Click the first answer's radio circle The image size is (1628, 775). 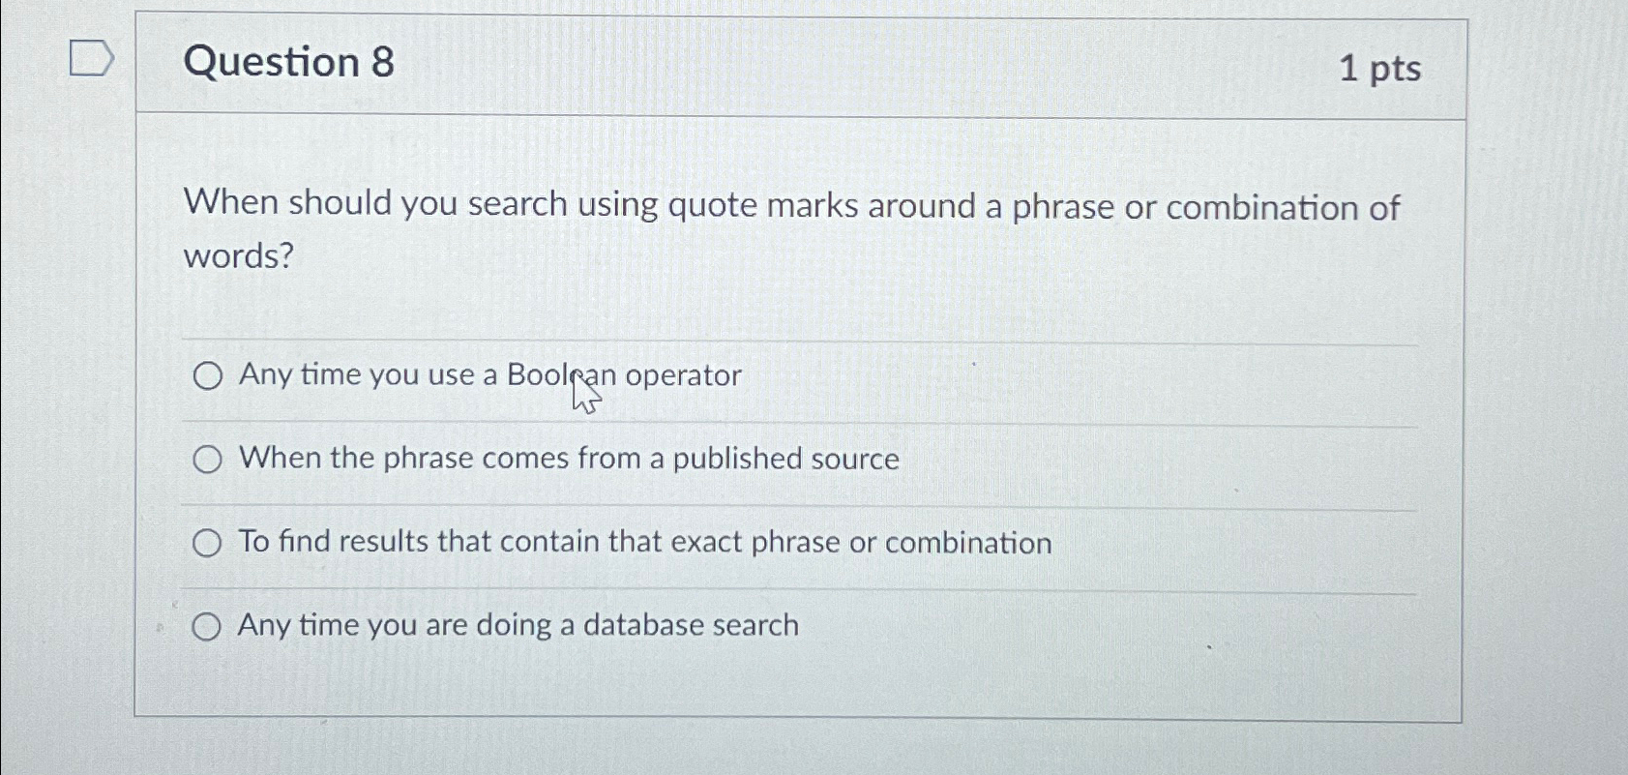pyautogui.click(x=208, y=376)
